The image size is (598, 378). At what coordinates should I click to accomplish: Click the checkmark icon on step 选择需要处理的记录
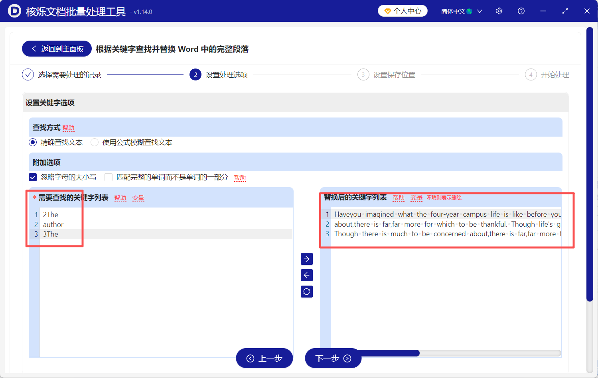click(x=28, y=74)
